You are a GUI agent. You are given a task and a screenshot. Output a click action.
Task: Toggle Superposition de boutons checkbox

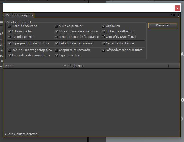click(9, 43)
